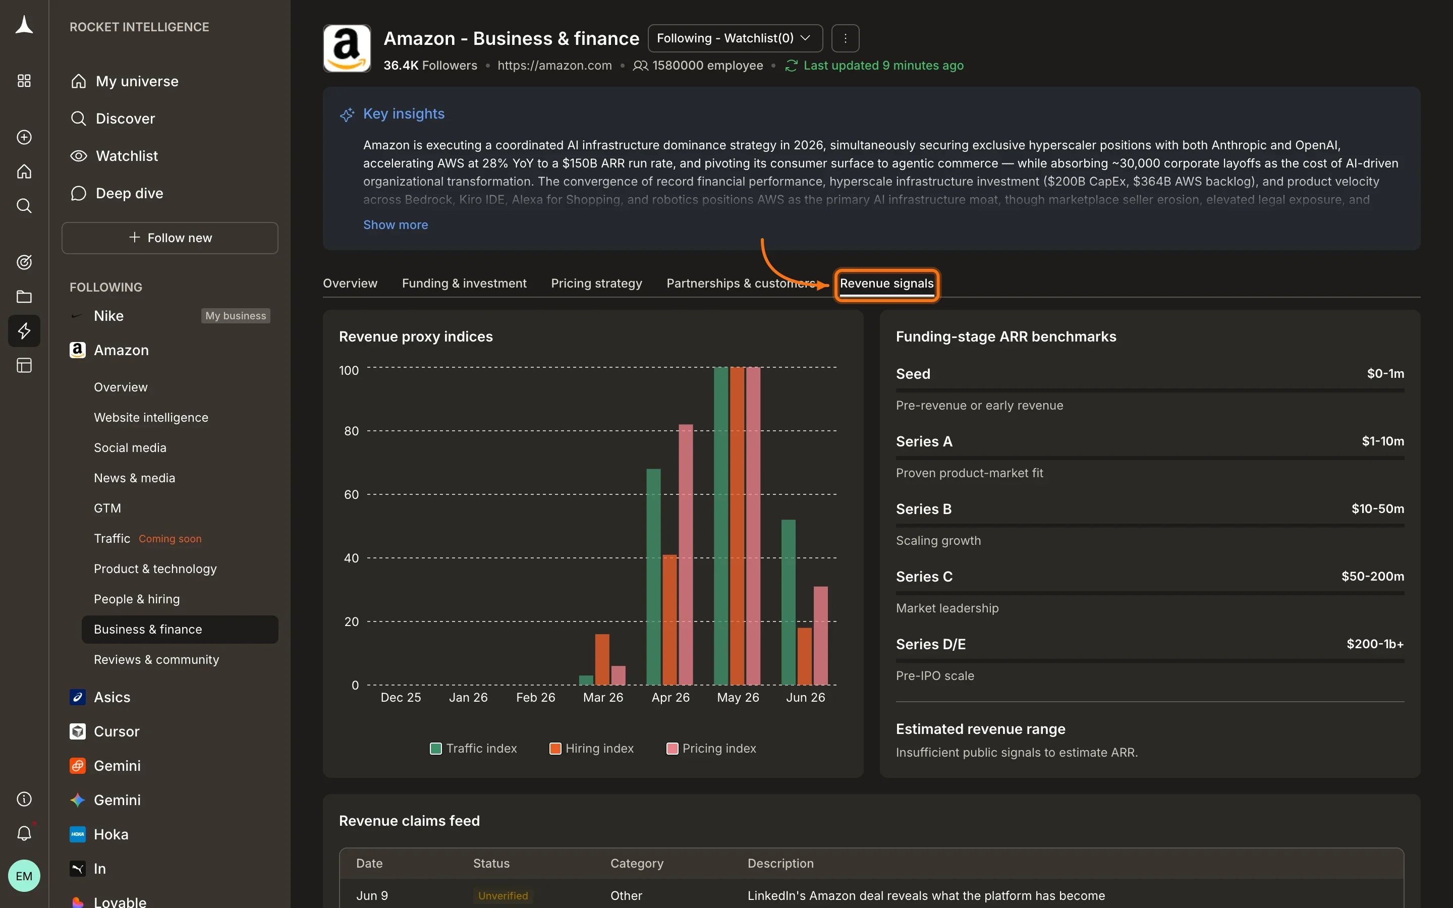Screen dimensions: 1453x908
Task: Open the https://amazon.com link
Action: pos(554,66)
